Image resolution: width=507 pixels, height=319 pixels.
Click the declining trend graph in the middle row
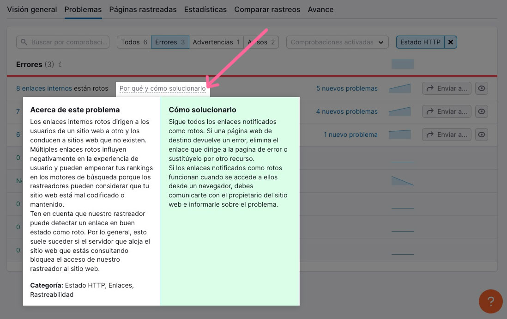[402, 181]
